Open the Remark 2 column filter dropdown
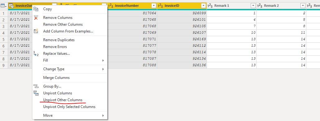Viewport: 320px width, 121px height. coord(303,6)
